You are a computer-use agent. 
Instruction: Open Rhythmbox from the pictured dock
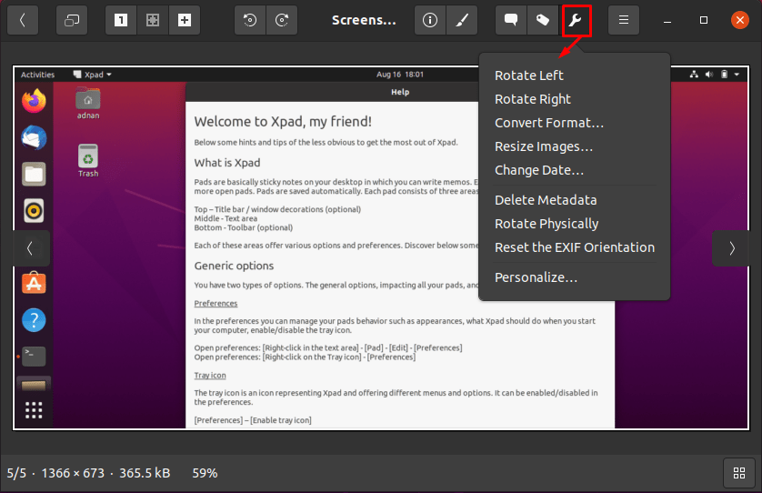coord(34,210)
